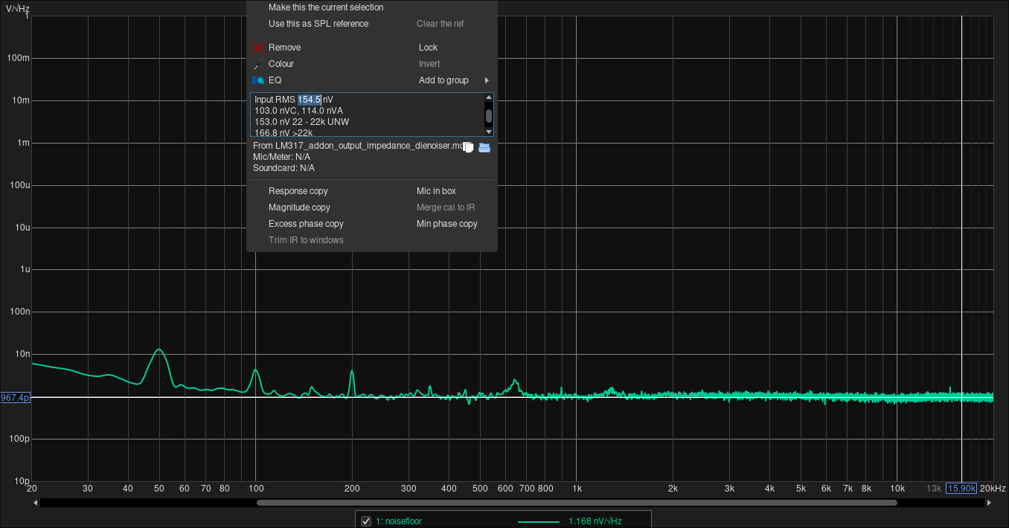
Task: Open the blue folder icon beside filename
Action: point(484,147)
